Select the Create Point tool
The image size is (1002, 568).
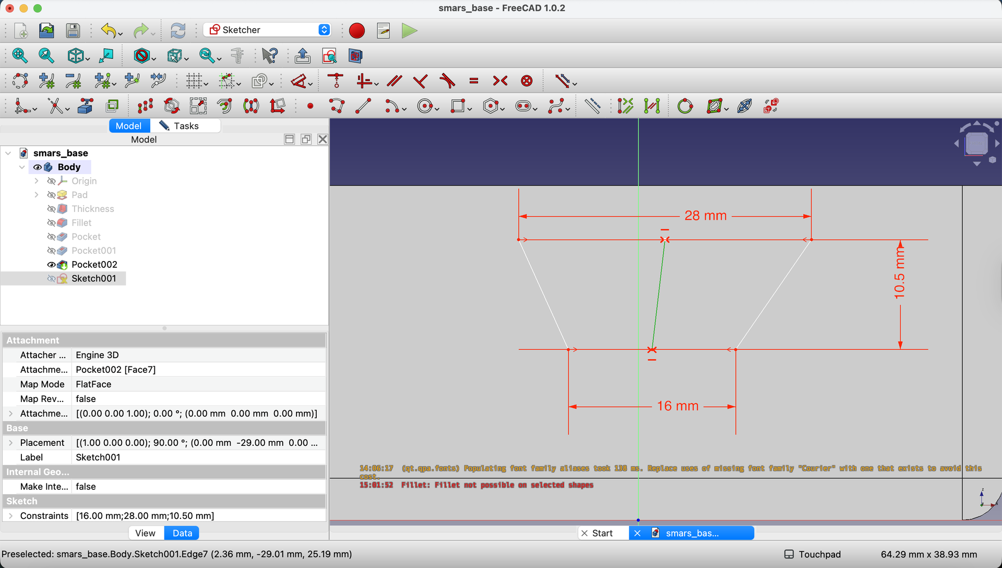(311, 106)
